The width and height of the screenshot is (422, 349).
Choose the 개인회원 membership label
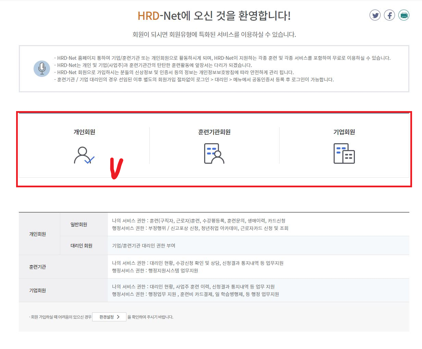click(84, 132)
